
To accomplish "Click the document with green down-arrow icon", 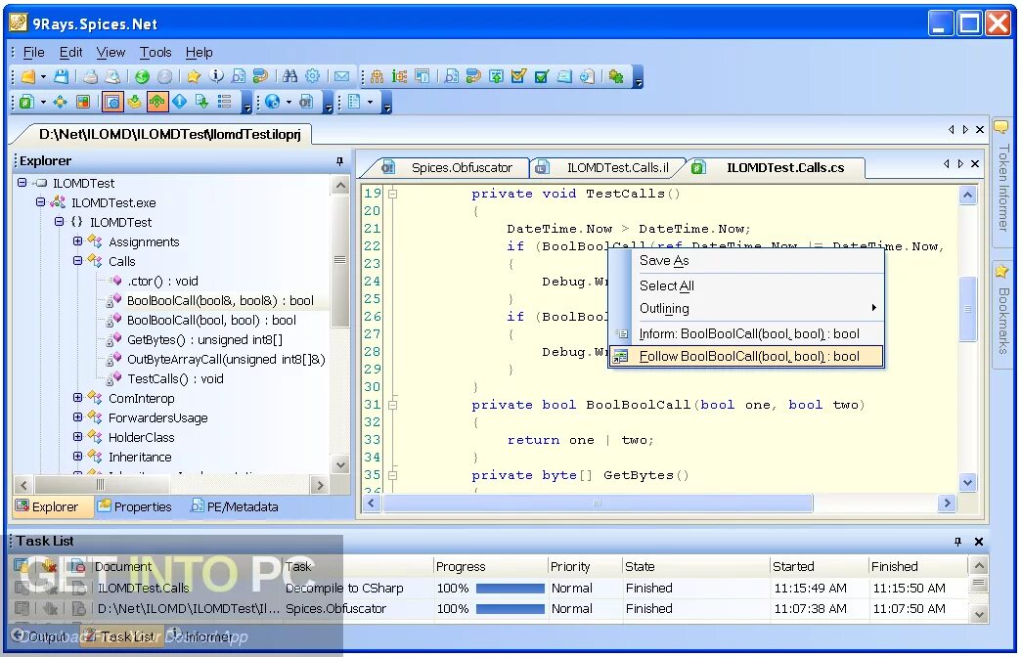I will pyautogui.click(x=202, y=102).
